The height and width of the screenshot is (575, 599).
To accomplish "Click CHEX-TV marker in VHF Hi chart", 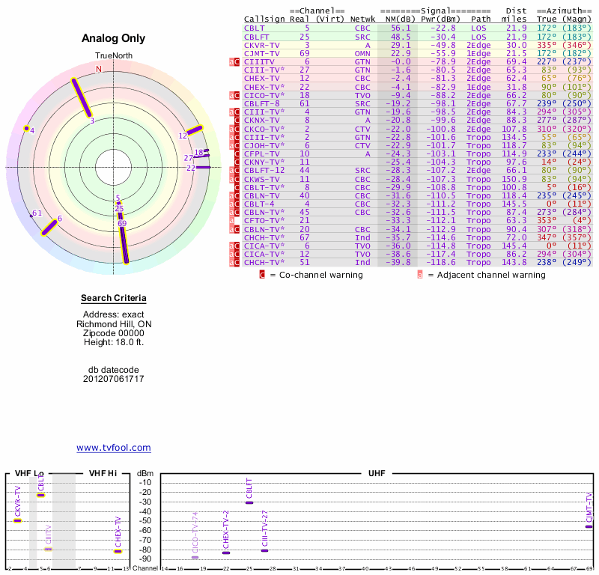I will point(118,552).
